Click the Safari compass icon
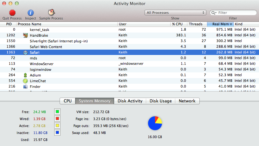 point(25,52)
